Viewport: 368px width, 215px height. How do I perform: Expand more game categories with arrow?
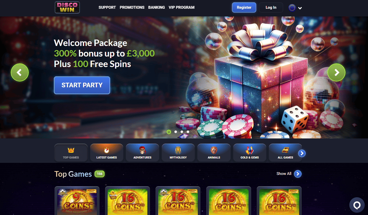[x=302, y=153]
